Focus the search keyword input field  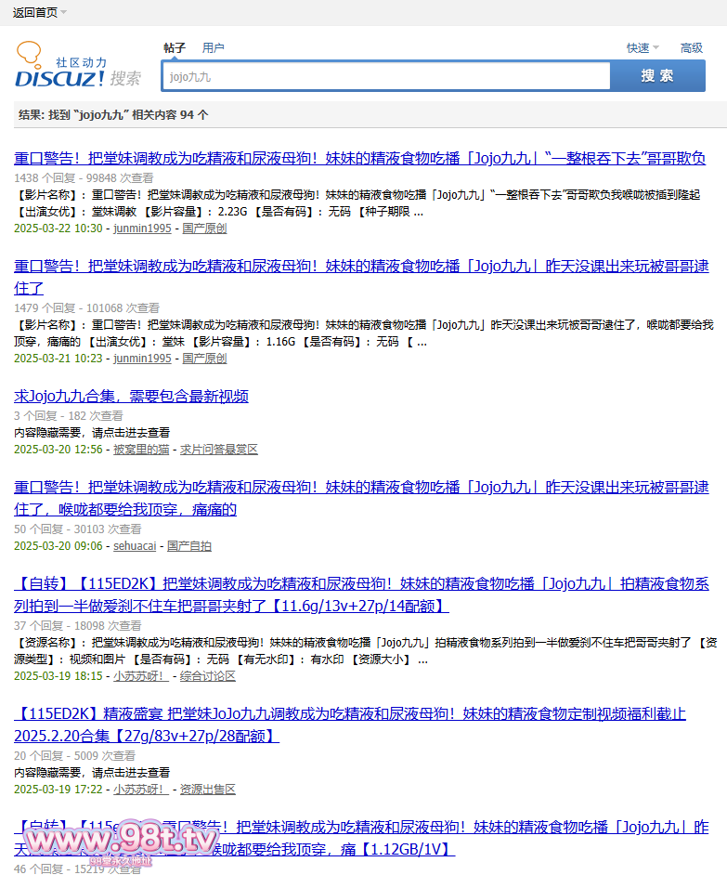pyautogui.click(x=385, y=76)
